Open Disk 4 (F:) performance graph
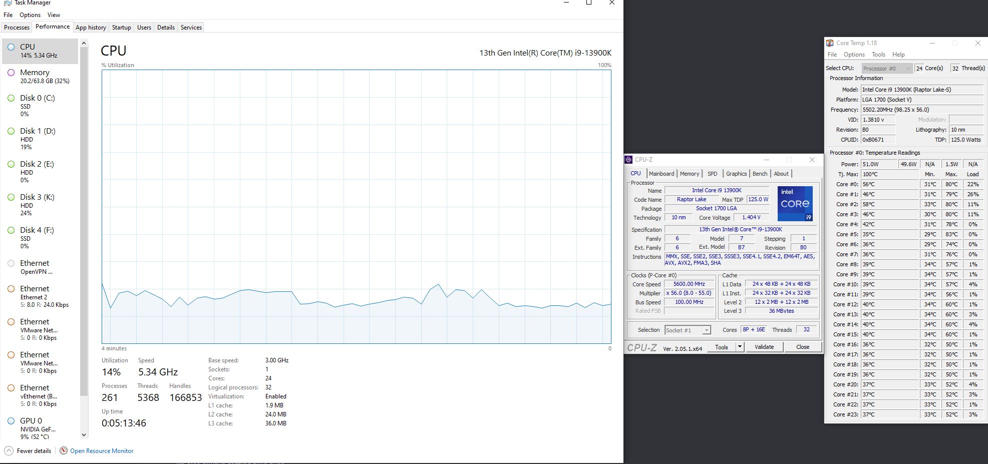This screenshot has height=464, width=988. (40, 238)
